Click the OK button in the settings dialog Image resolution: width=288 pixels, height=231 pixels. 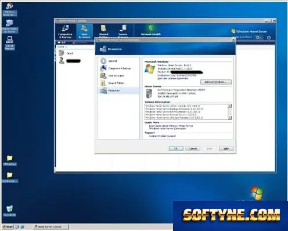click(x=176, y=149)
